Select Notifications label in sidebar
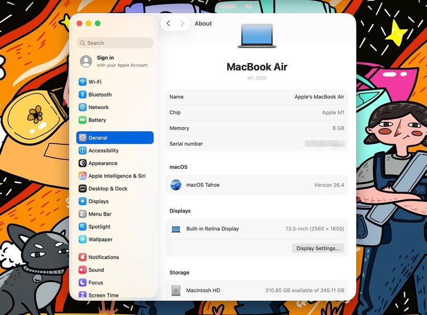Screen dimensions: 427x315 (x=104, y=258)
